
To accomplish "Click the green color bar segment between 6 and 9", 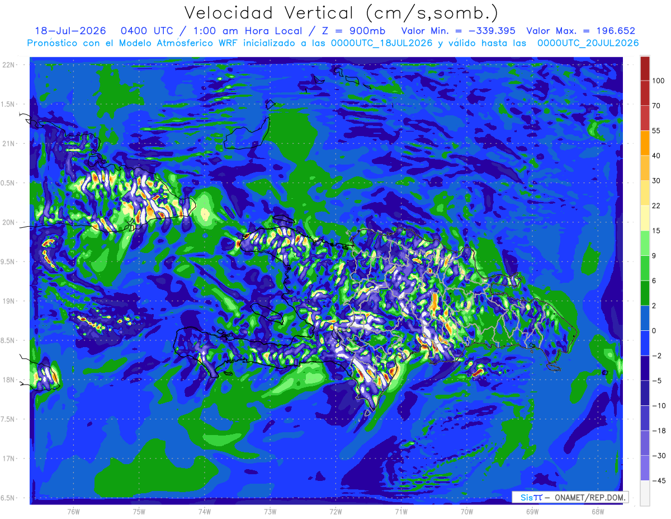I will click(x=645, y=268).
